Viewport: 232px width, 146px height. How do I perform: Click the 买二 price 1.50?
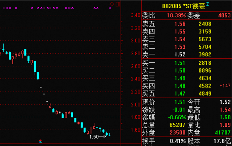[180, 71]
